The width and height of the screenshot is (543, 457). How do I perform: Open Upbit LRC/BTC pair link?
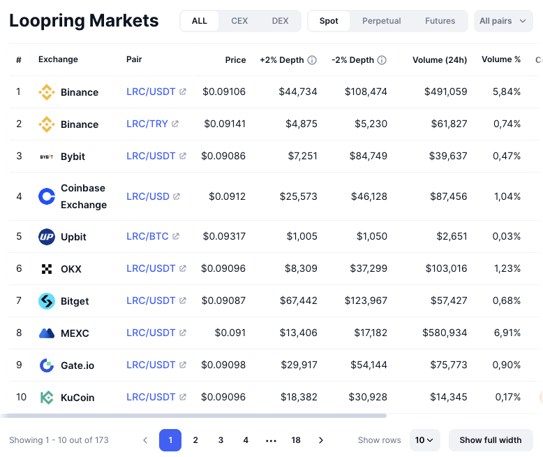[x=147, y=236]
